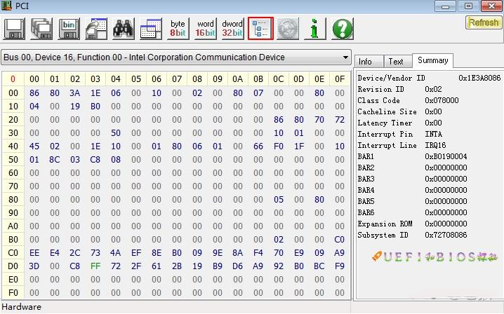The width and height of the screenshot is (504, 314).
Task: Select green FF cell in row D0
Action: [95, 266]
